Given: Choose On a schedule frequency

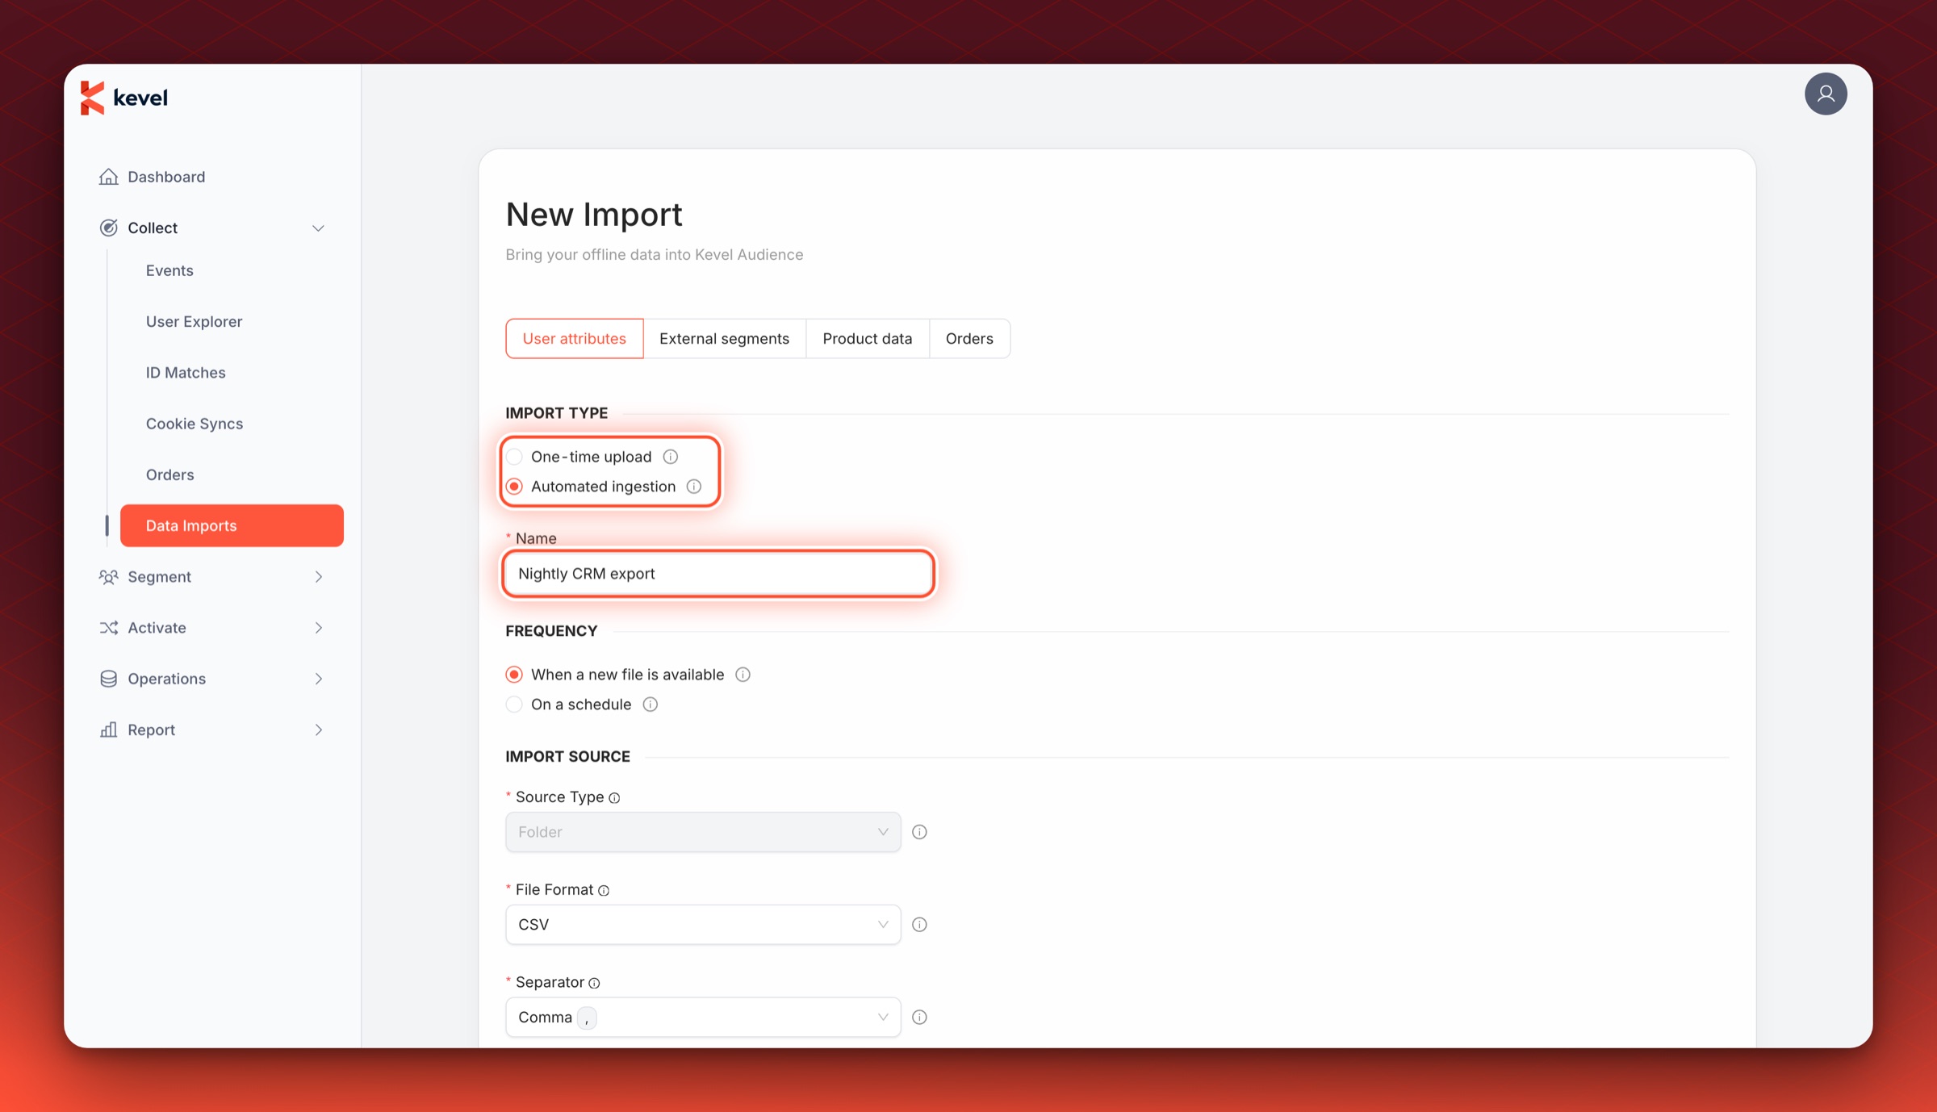Looking at the screenshot, I should [x=514, y=704].
